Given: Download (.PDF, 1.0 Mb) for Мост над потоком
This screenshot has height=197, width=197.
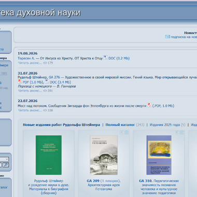Looking at the screenshot, I should click(x=163, y=106).
